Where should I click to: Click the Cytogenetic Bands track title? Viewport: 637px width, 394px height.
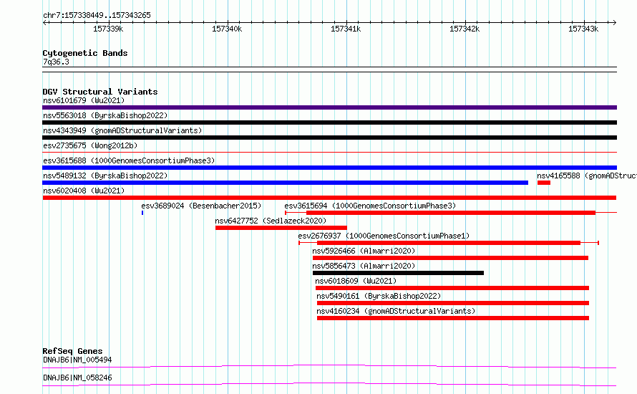click(85, 53)
